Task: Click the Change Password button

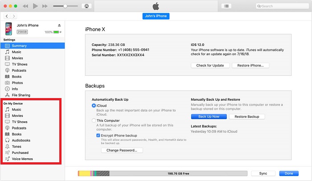Action: pyautogui.click(x=122, y=150)
